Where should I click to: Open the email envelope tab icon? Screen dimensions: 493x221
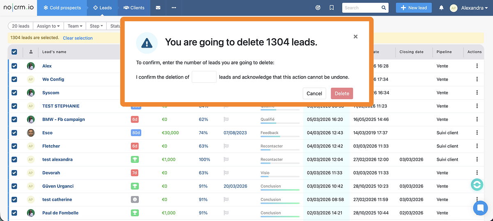coord(158,8)
